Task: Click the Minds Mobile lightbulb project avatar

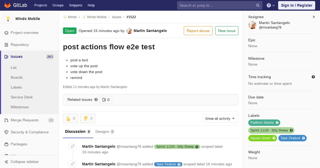Action: click(x=8, y=19)
